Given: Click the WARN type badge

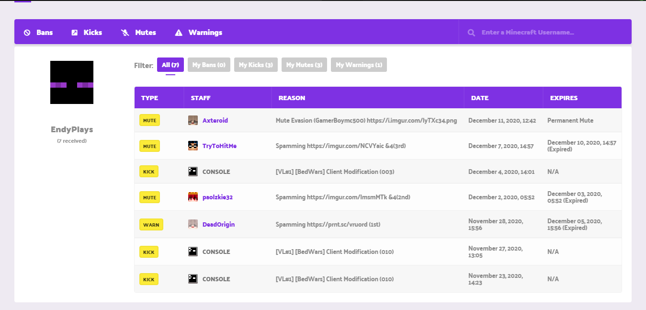Looking at the screenshot, I should (x=151, y=224).
